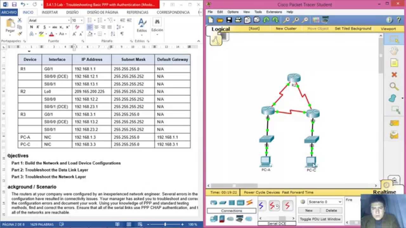Viewport: 406px width, 228px height.
Task: Toggle show paragraph marks in Word
Action: 122,34
